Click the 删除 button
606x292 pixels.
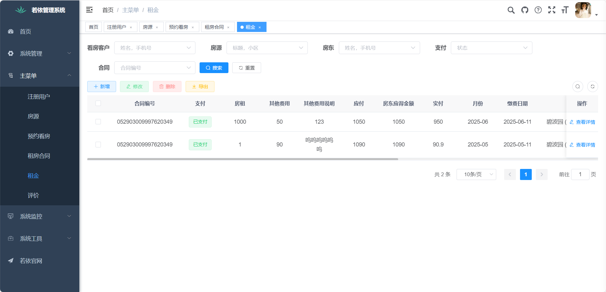(x=167, y=86)
